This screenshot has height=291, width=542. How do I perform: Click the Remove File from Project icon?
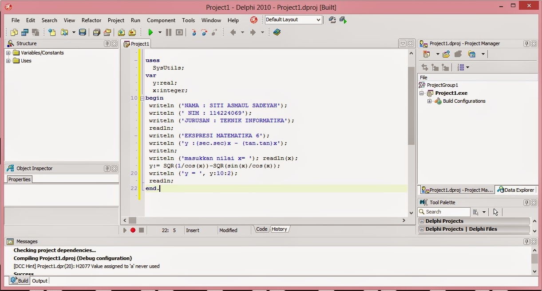pyautogui.click(x=132, y=32)
